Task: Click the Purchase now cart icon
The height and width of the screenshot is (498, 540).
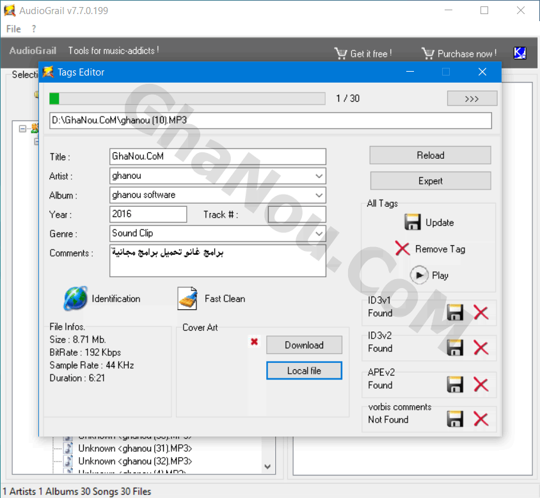Action: (x=428, y=53)
